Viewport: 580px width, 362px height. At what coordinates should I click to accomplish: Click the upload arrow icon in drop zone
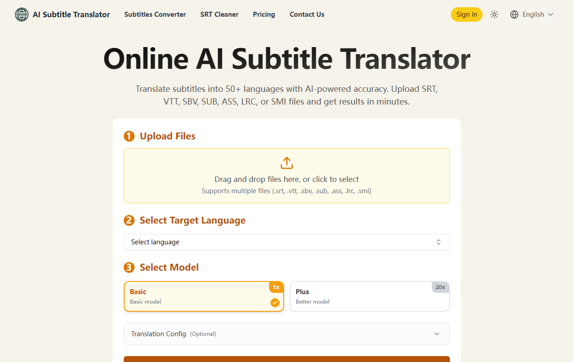[x=287, y=163]
